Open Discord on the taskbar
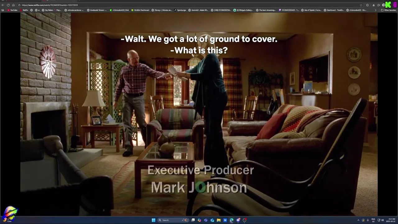The image size is (398, 224). point(238,220)
